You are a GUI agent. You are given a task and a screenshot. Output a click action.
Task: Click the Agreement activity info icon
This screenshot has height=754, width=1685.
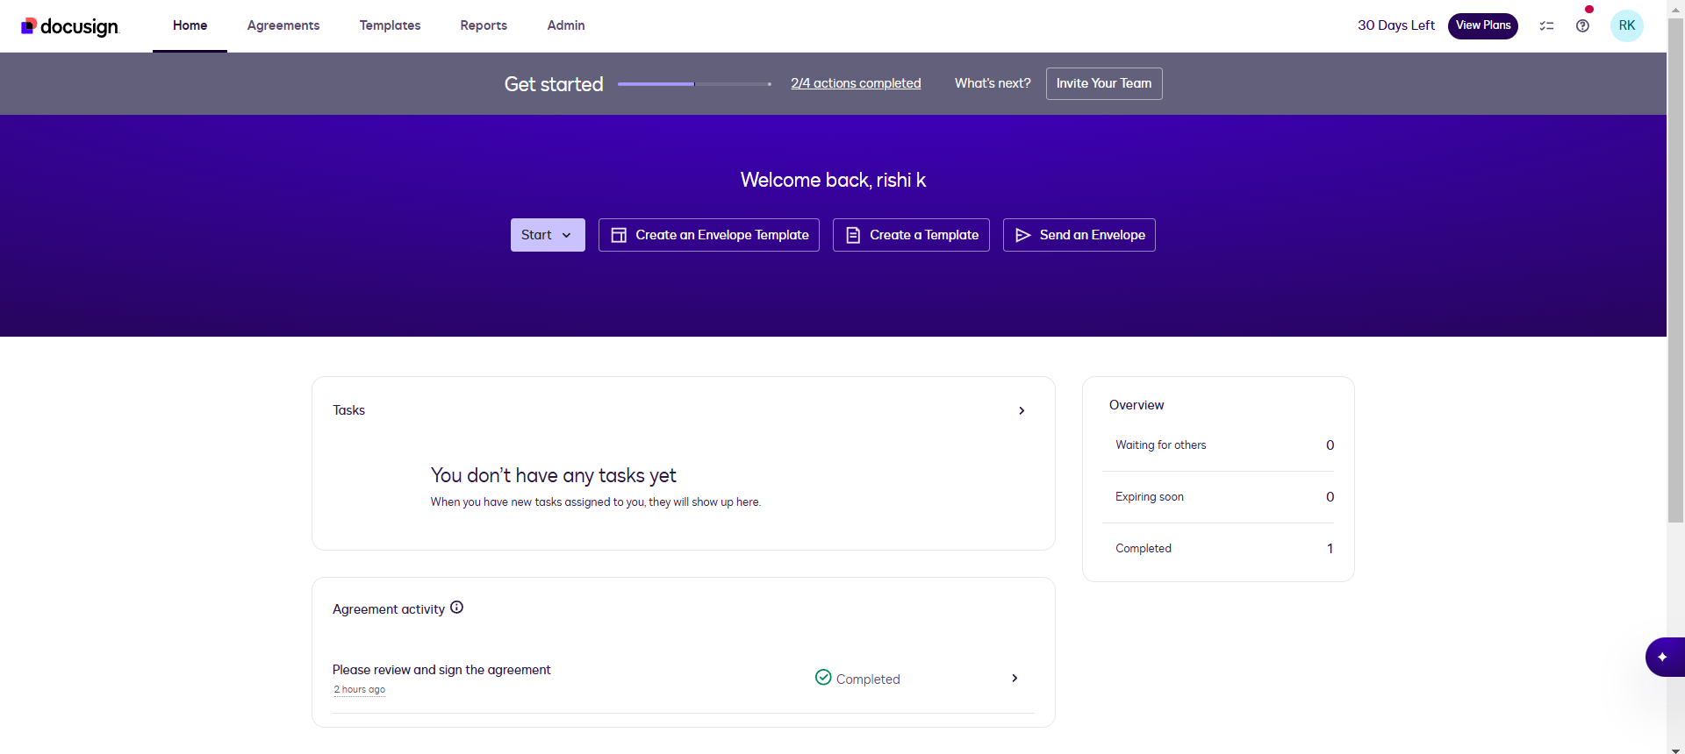click(456, 608)
